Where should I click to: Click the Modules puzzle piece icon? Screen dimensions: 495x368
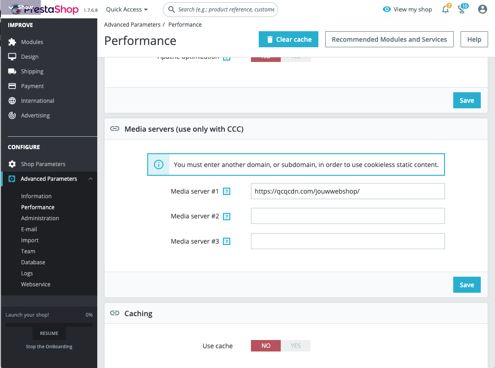[x=12, y=42]
